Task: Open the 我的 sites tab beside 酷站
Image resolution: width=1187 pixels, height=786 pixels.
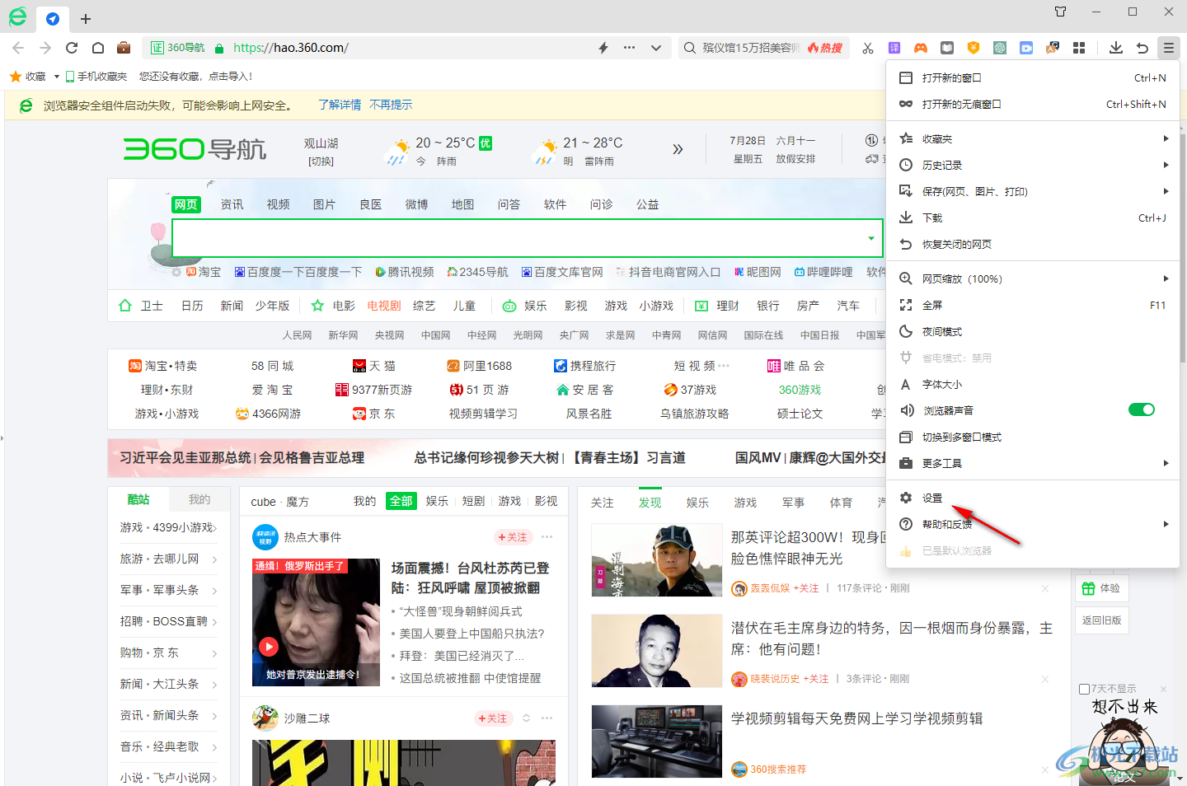Action: 199,499
